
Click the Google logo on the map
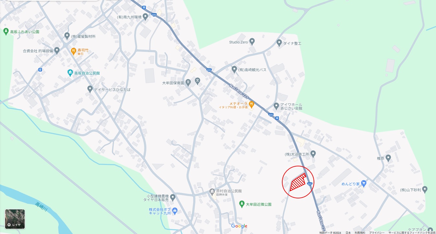pos(239,226)
